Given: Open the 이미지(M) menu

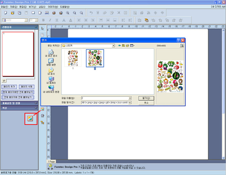Looking at the screenshot, I should point(53,7).
